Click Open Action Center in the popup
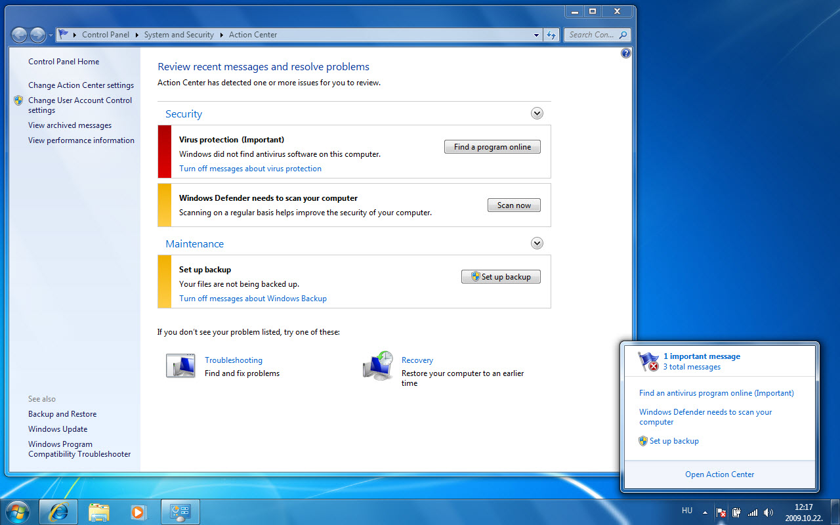The height and width of the screenshot is (525, 840). click(719, 474)
